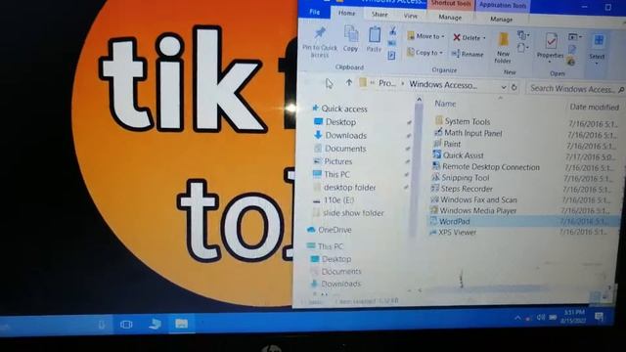The image size is (626, 352).
Task: Refresh the Windows Accessories folder view
Action: coord(514,87)
